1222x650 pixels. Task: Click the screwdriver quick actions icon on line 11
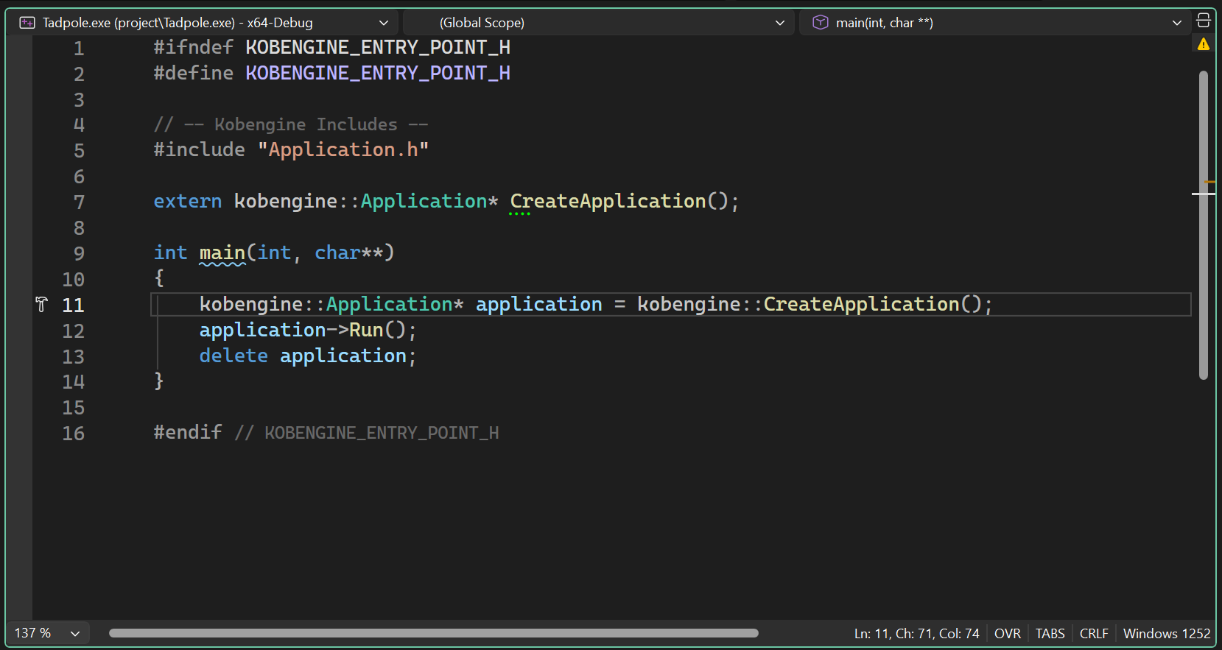[41, 304]
